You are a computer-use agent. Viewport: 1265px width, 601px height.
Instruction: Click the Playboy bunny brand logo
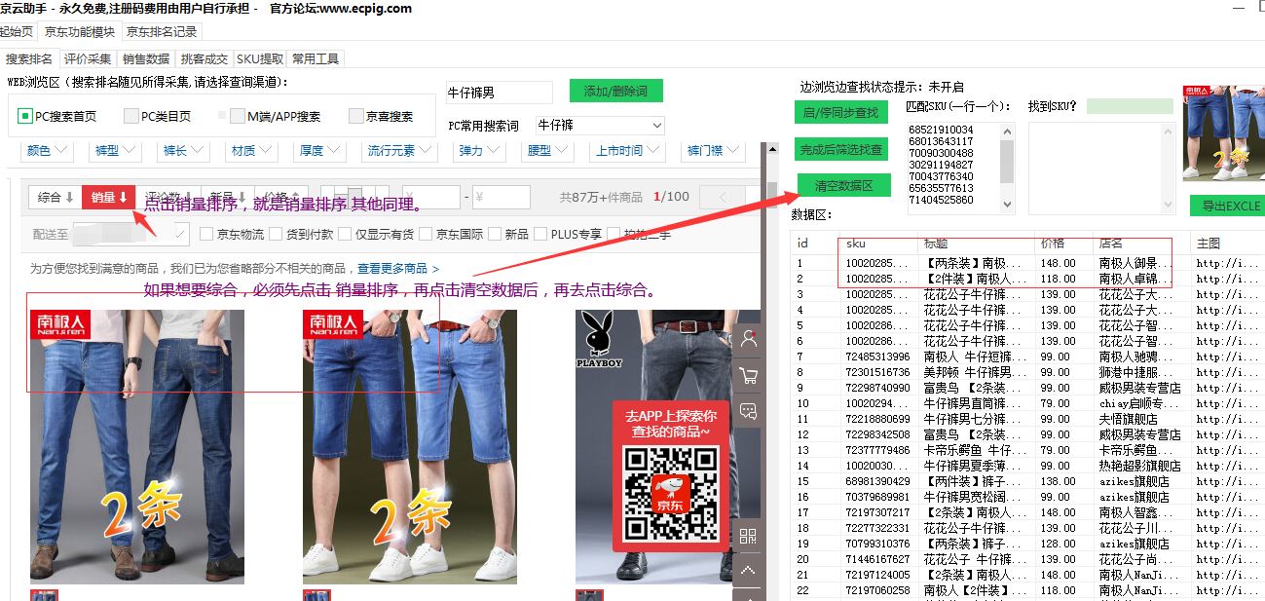(599, 341)
